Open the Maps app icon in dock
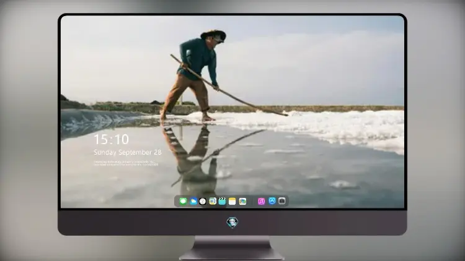The height and width of the screenshot is (261, 465). tap(213, 201)
